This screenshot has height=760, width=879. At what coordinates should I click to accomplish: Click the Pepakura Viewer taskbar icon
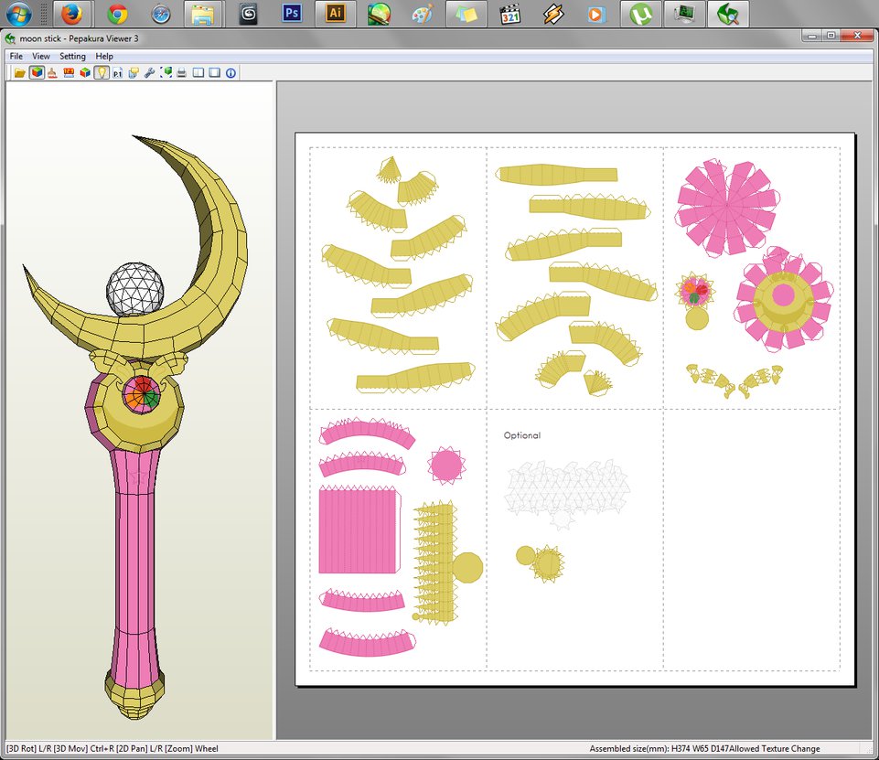click(728, 14)
